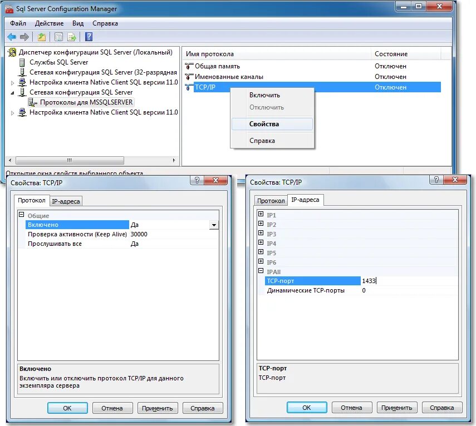Click the Именованные каналы protocol icon

(x=189, y=76)
